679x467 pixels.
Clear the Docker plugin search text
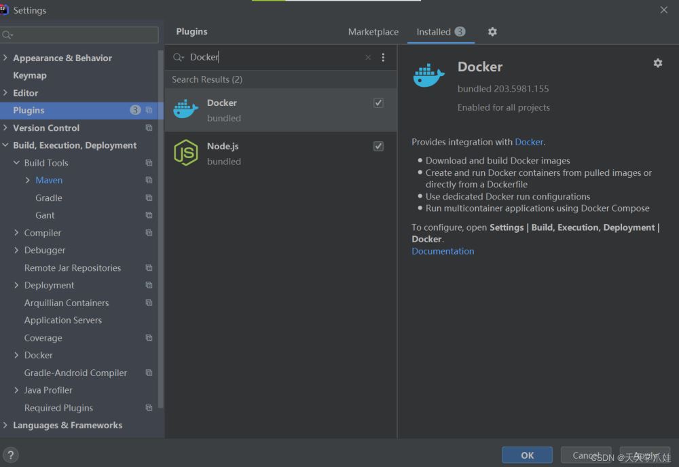pyautogui.click(x=368, y=57)
